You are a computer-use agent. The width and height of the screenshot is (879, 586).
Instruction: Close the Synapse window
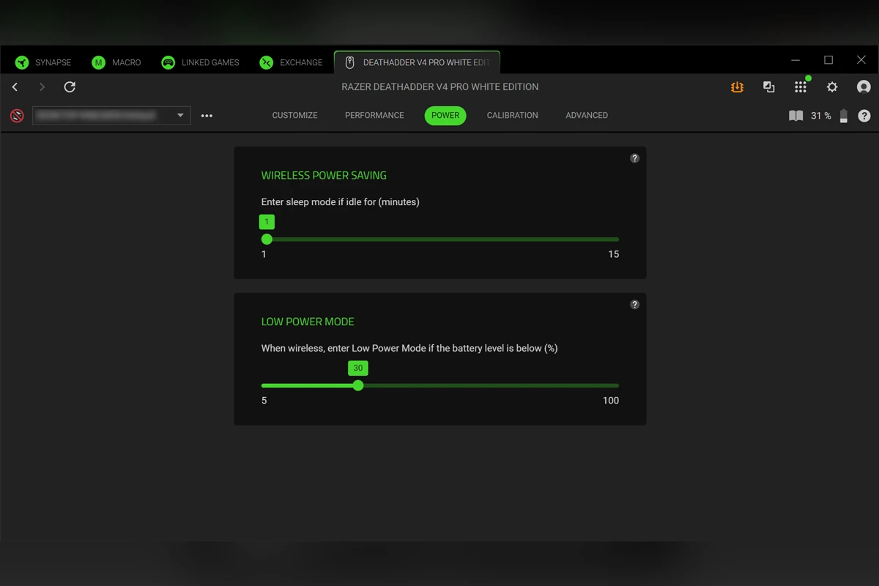pos(861,60)
